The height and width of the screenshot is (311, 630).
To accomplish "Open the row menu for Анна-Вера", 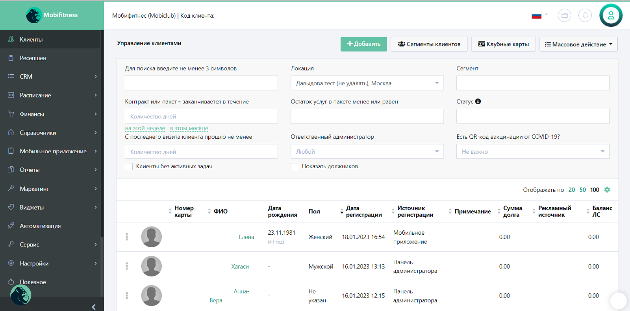I will click(127, 295).
